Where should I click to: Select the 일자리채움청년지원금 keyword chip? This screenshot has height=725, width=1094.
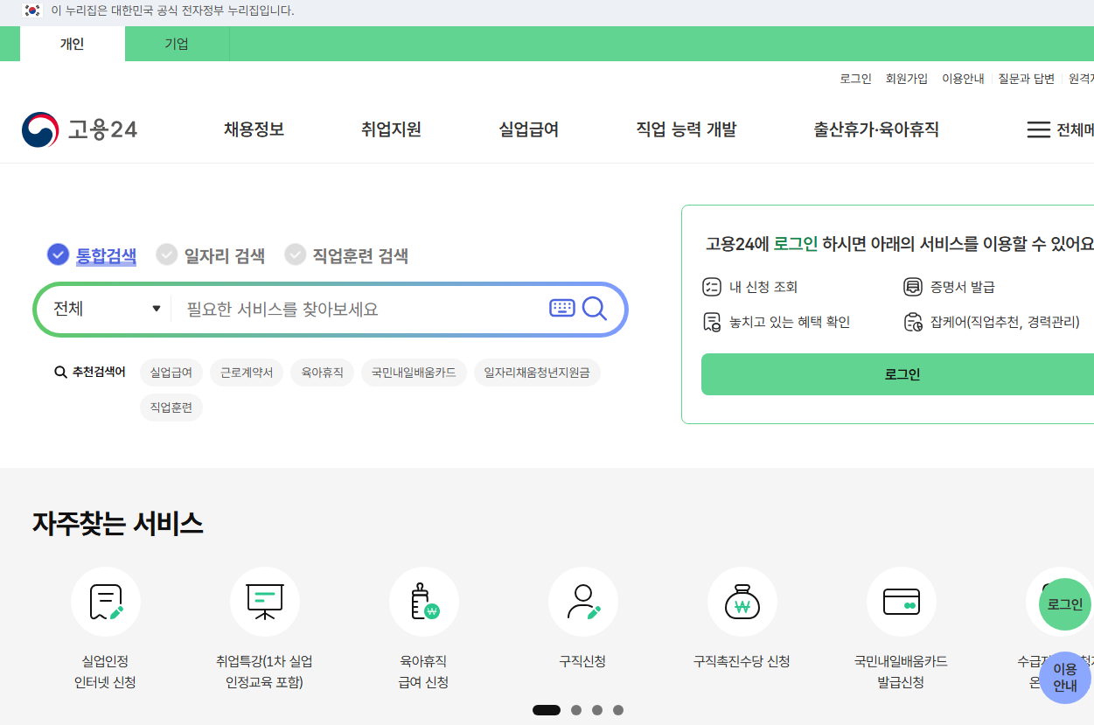[x=537, y=373]
